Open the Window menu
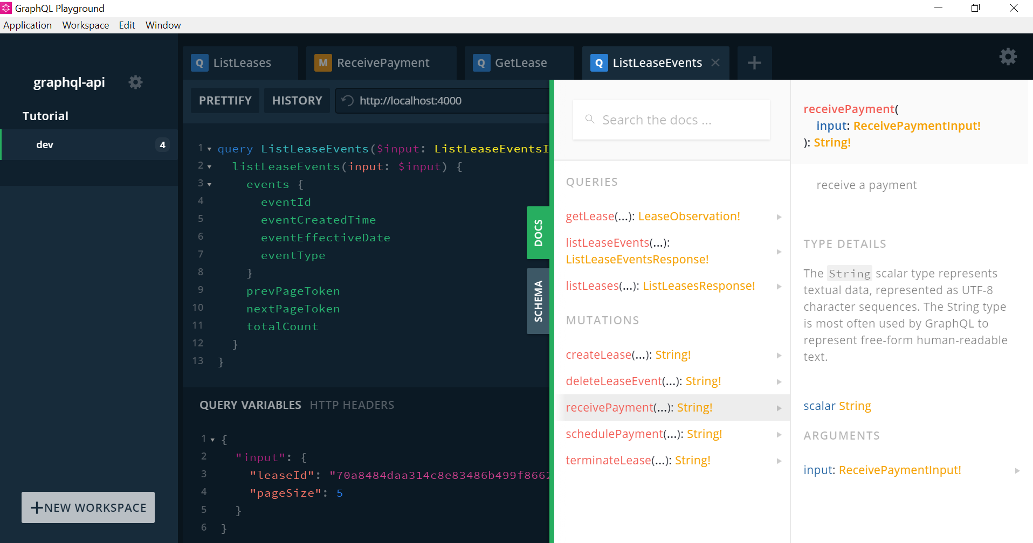The height and width of the screenshot is (543, 1033). tap(163, 25)
